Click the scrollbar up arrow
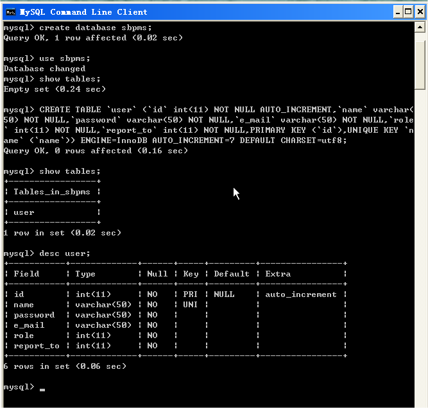Viewport: 428px width, 408px height. click(420, 27)
